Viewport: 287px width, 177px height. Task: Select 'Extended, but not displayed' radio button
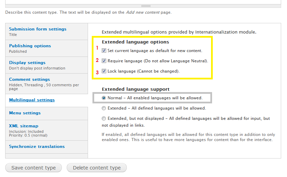[x=104, y=118]
